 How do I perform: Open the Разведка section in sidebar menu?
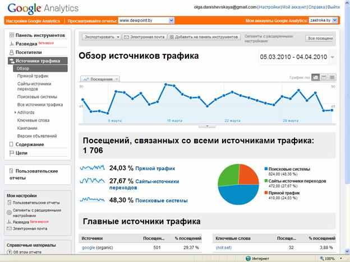point(26,44)
